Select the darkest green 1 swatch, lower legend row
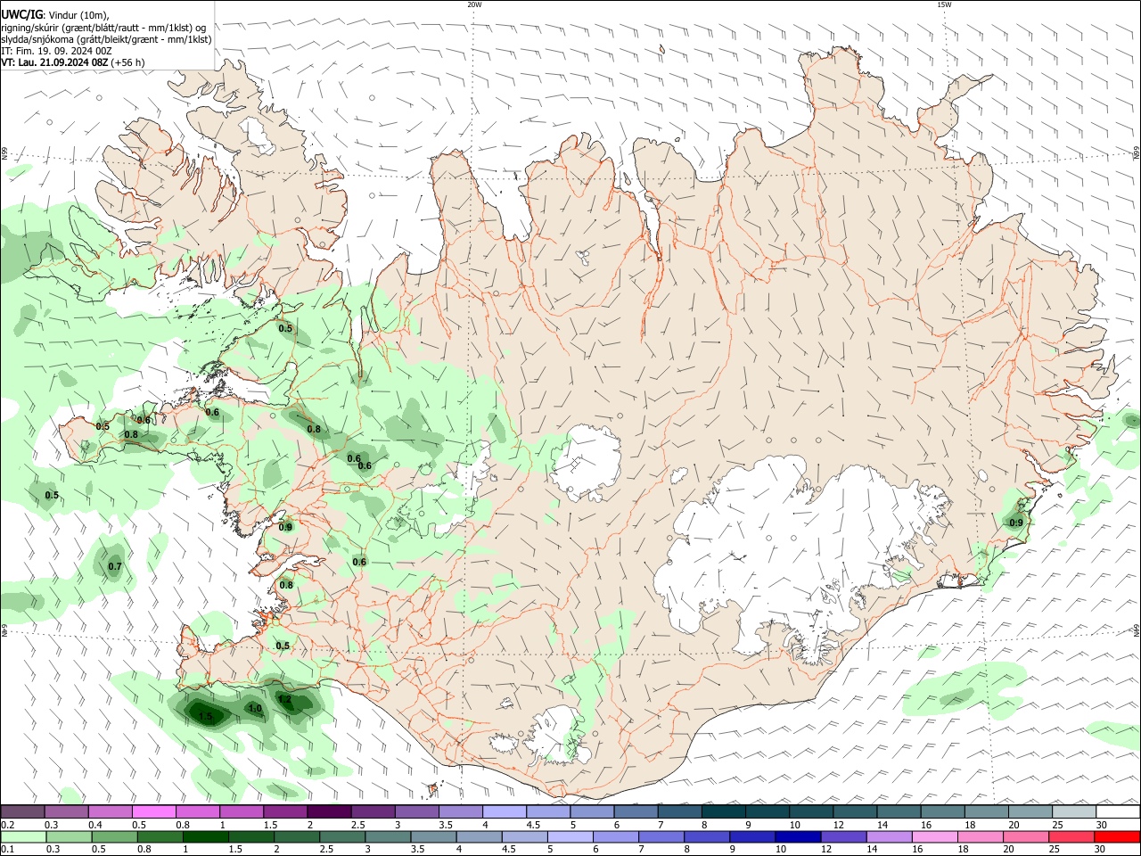Screen dimensions: 1141x856 (x=205, y=836)
